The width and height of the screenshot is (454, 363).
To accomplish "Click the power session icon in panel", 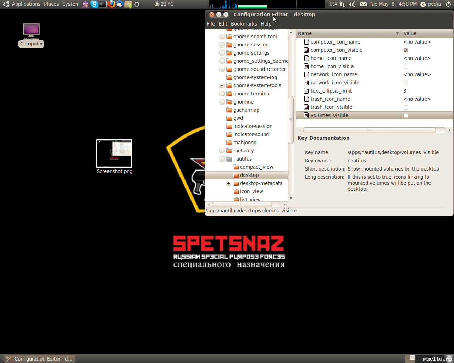I will coord(448,4).
